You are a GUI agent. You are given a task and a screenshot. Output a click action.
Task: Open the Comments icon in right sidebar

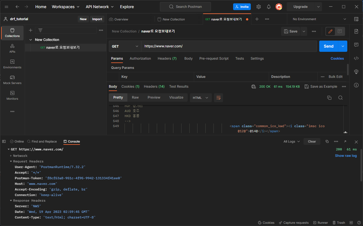pos(356,45)
